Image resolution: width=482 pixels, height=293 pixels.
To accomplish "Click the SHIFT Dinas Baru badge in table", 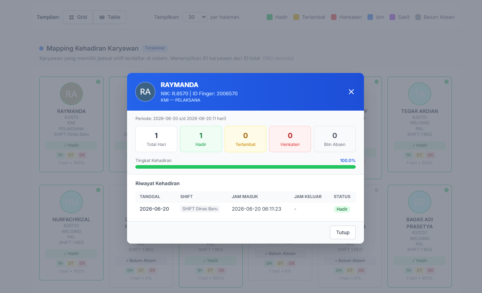I will click(x=200, y=209).
